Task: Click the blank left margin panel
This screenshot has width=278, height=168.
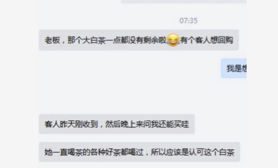Action: (19, 84)
